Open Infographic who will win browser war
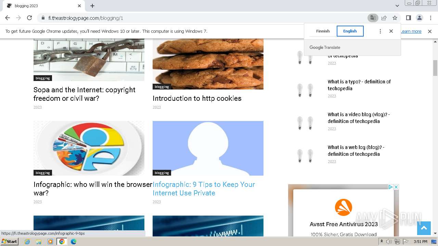 pyautogui.click(x=93, y=189)
